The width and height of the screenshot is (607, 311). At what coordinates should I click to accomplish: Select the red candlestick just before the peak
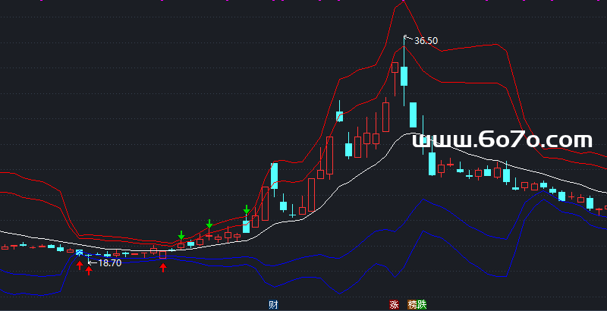[x=395, y=68]
